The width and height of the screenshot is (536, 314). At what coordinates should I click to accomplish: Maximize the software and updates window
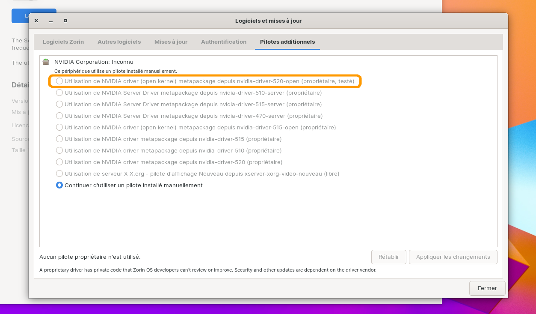[65, 21]
